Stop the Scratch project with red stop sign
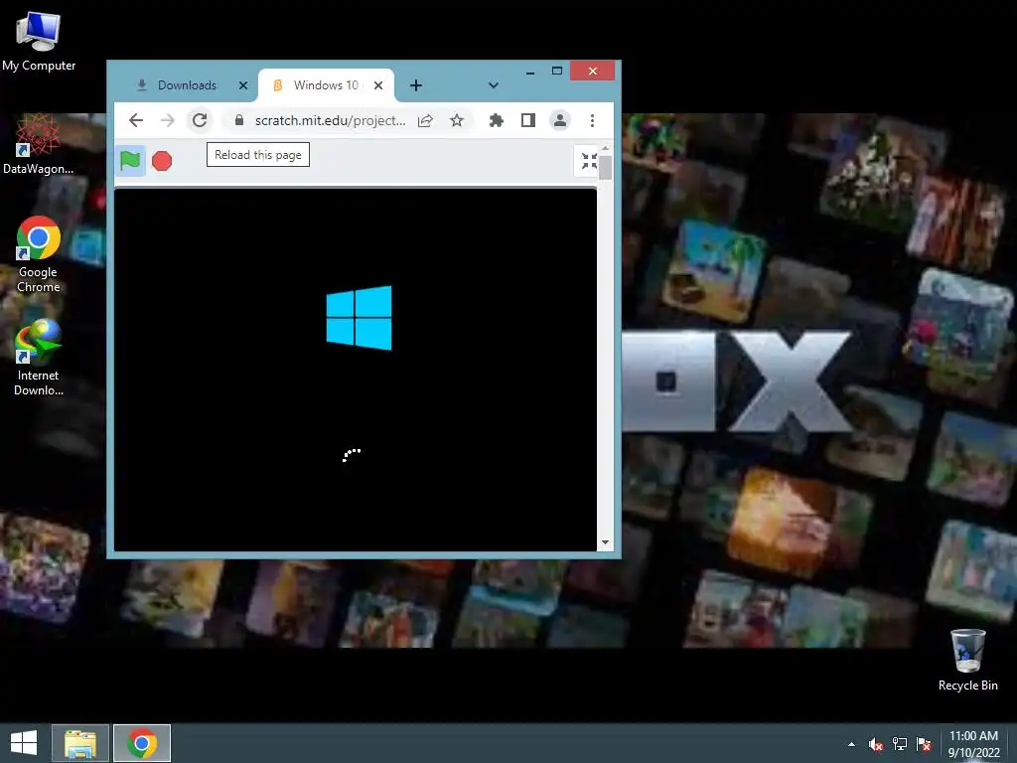This screenshot has height=763, width=1017. point(162,161)
